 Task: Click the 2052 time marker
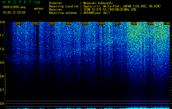coord(35,23)
